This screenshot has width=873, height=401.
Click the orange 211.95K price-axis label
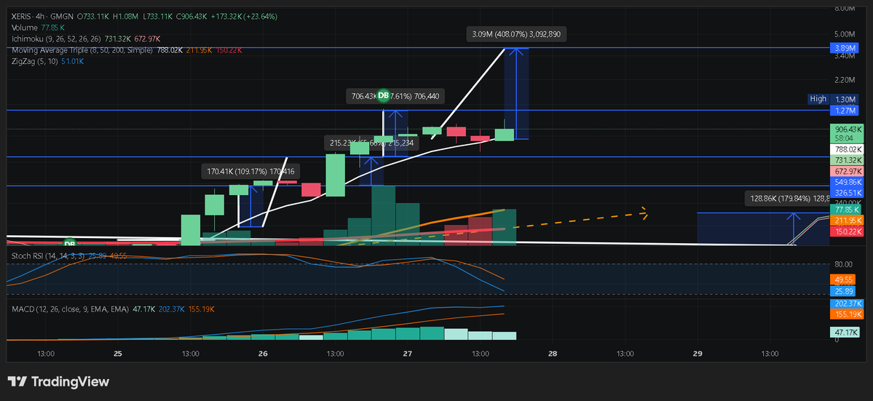(x=846, y=221)
